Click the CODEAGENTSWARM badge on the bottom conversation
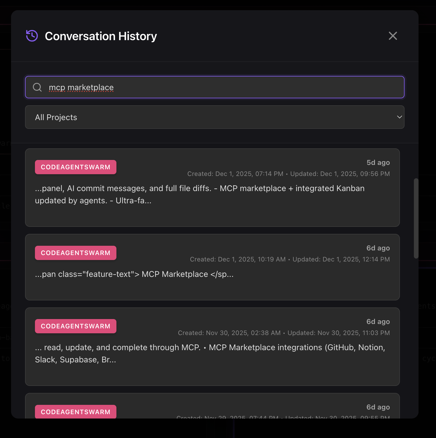The width and height of the screenshot is (436, 438). 75,412
